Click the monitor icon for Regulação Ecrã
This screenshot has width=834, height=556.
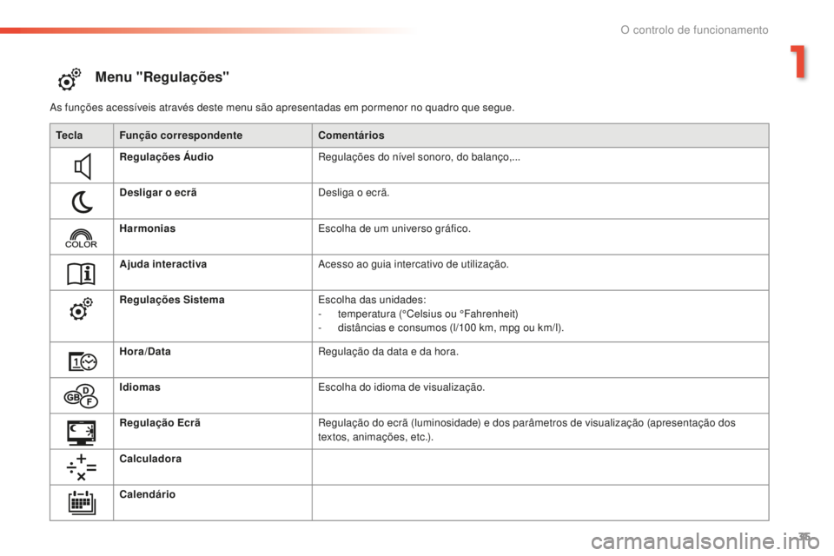[82, 433]
